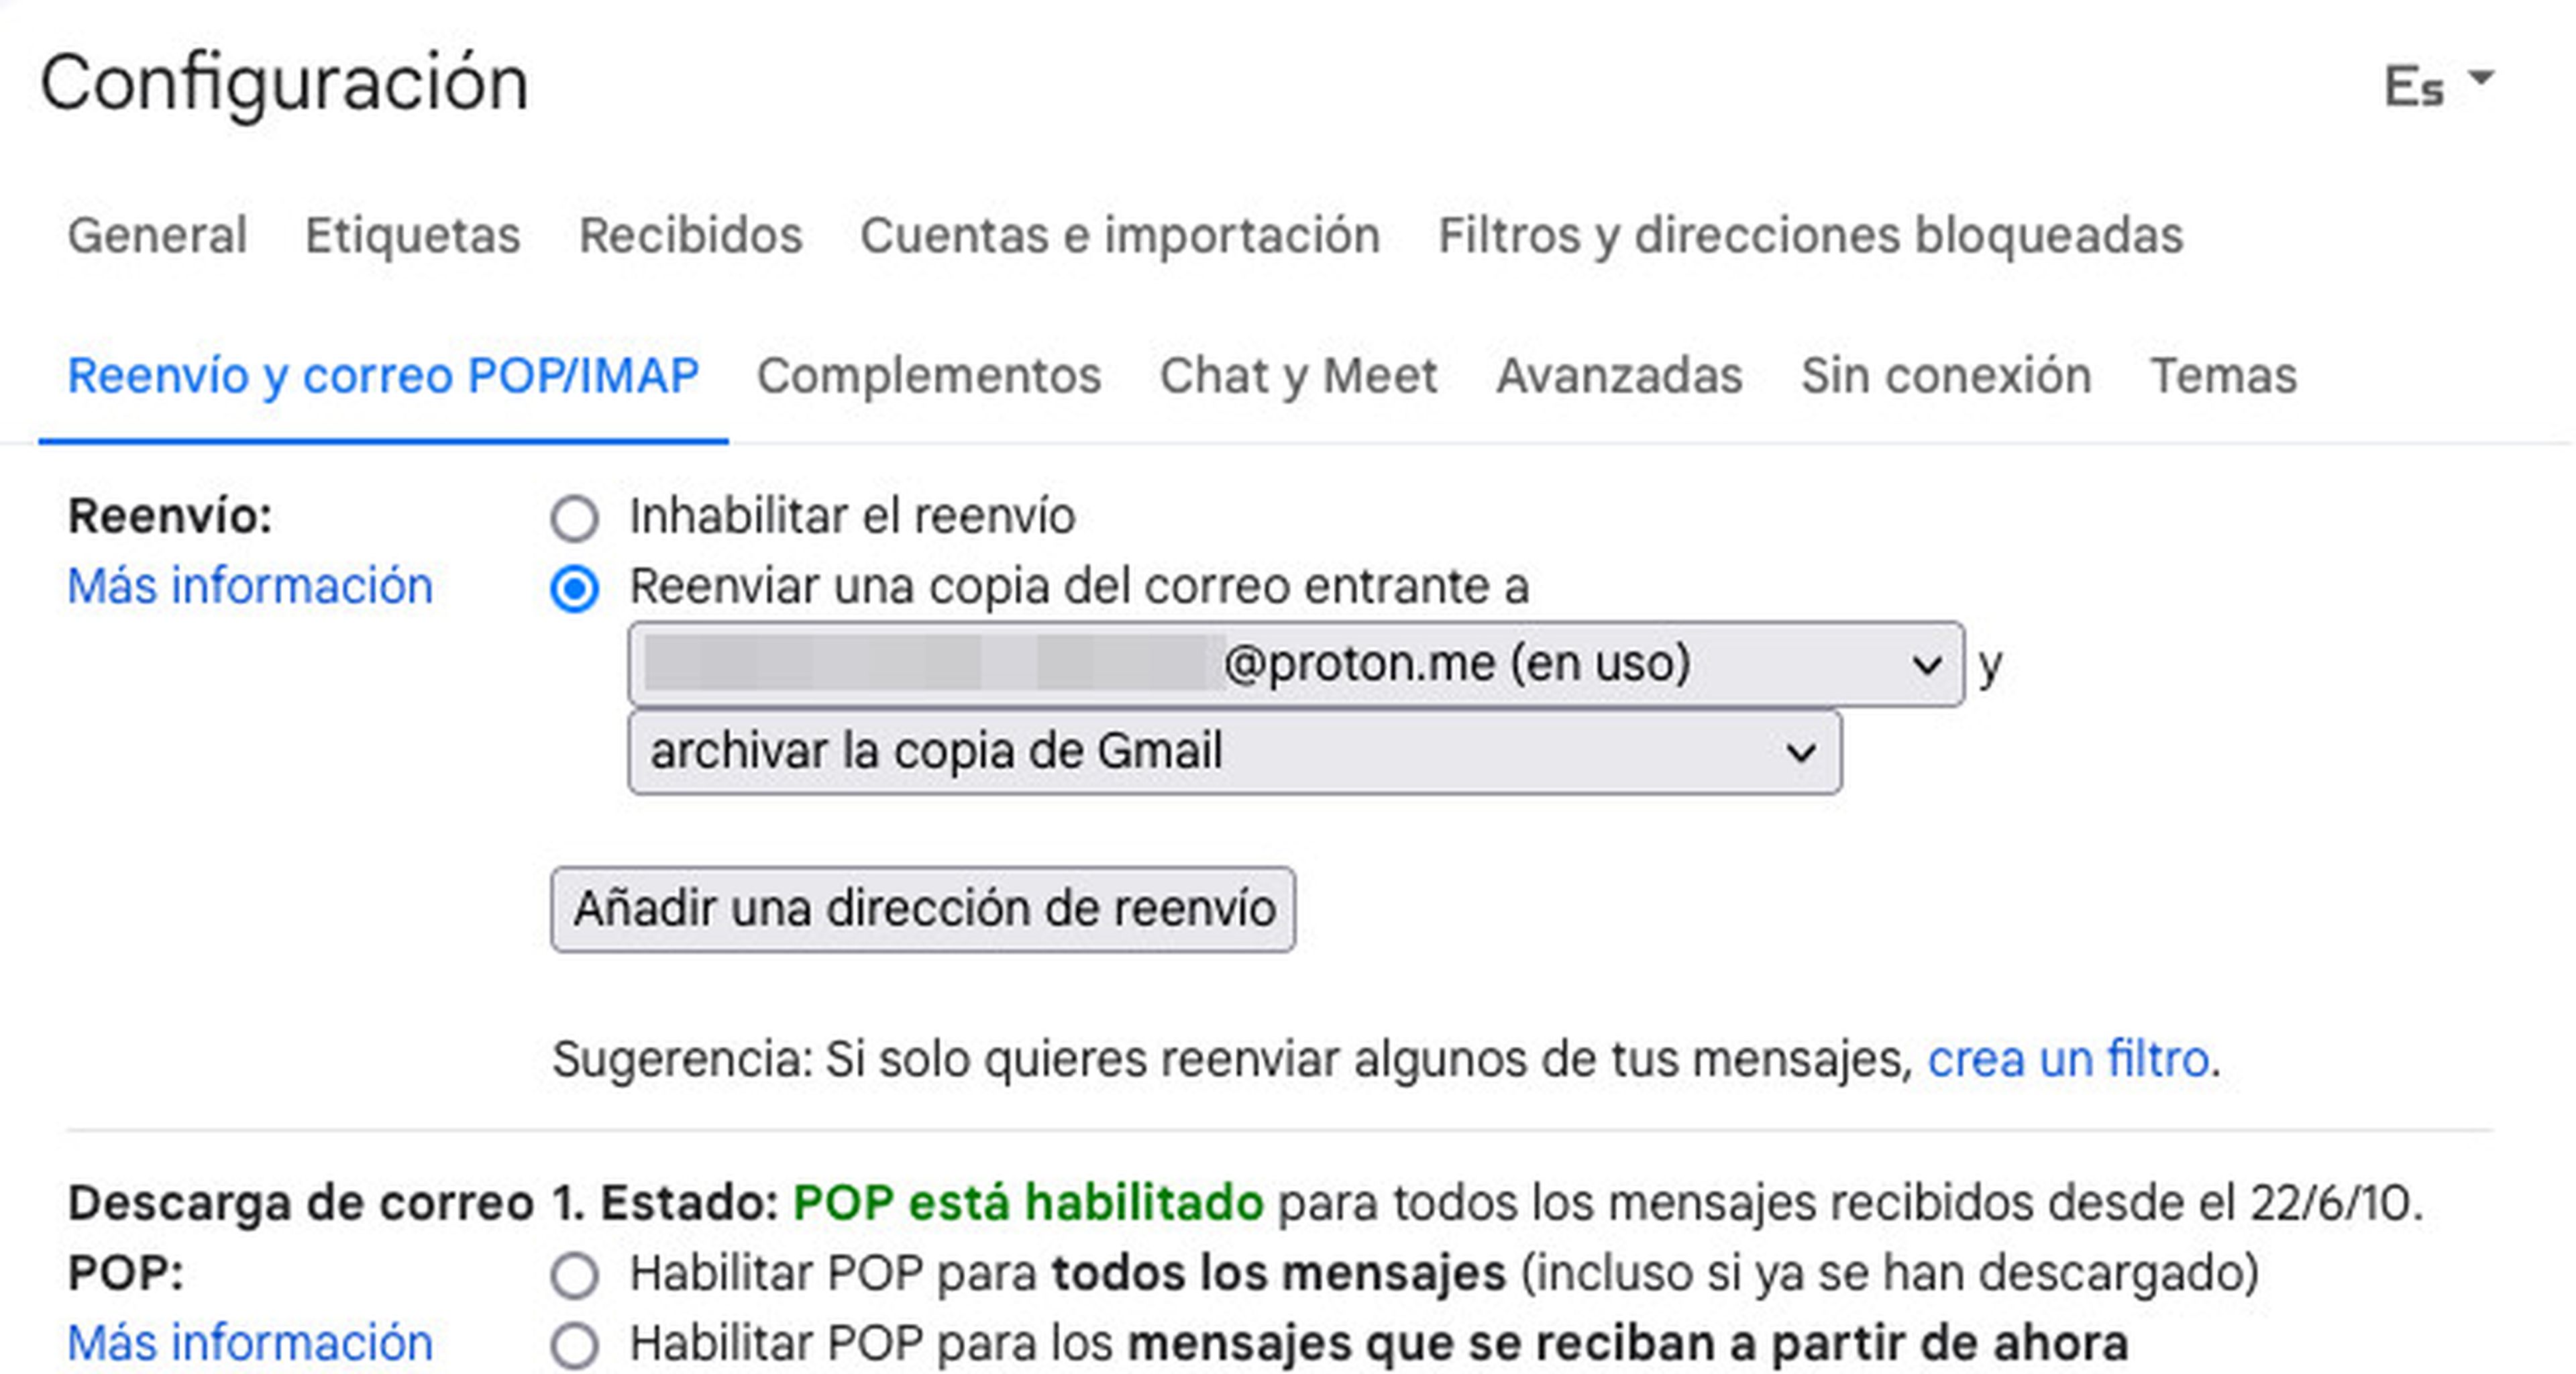Open the Chat y Meet tab
2576x1374 pixels.
(1298, 376)
